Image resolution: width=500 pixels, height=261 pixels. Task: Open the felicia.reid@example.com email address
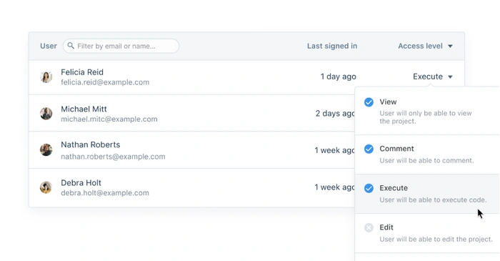click(x=105, y=82)
